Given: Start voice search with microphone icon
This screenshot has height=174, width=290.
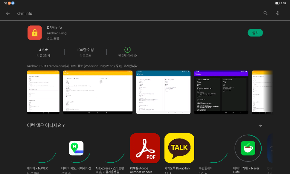Looking at the screenshot, I should pos(278,13).
